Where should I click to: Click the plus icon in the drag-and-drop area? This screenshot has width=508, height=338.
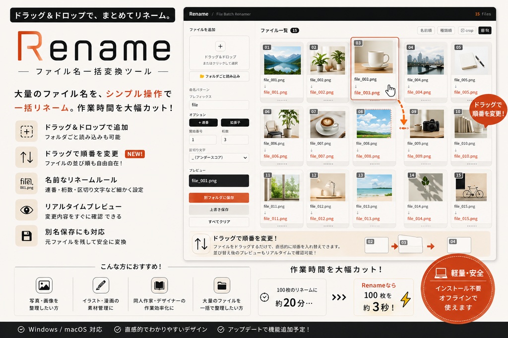(x=219, y=47)
